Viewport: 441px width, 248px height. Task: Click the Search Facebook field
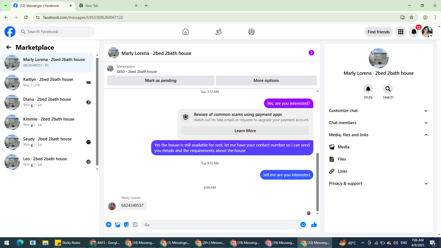56,32
